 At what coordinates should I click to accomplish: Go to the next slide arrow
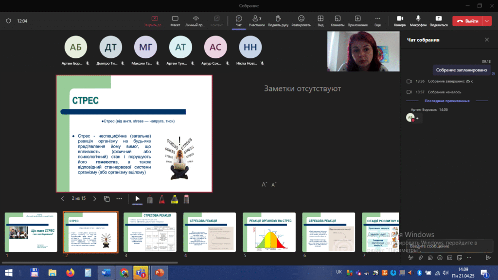(x=95, y=199)
